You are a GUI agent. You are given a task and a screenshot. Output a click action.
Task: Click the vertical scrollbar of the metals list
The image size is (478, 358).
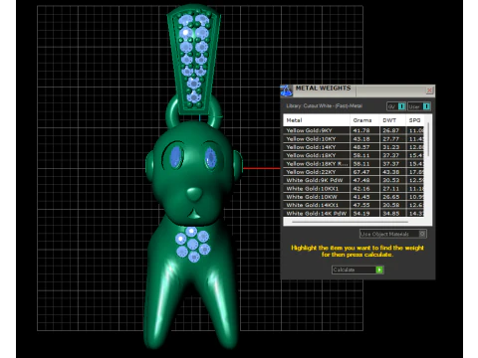click(428, 139)
